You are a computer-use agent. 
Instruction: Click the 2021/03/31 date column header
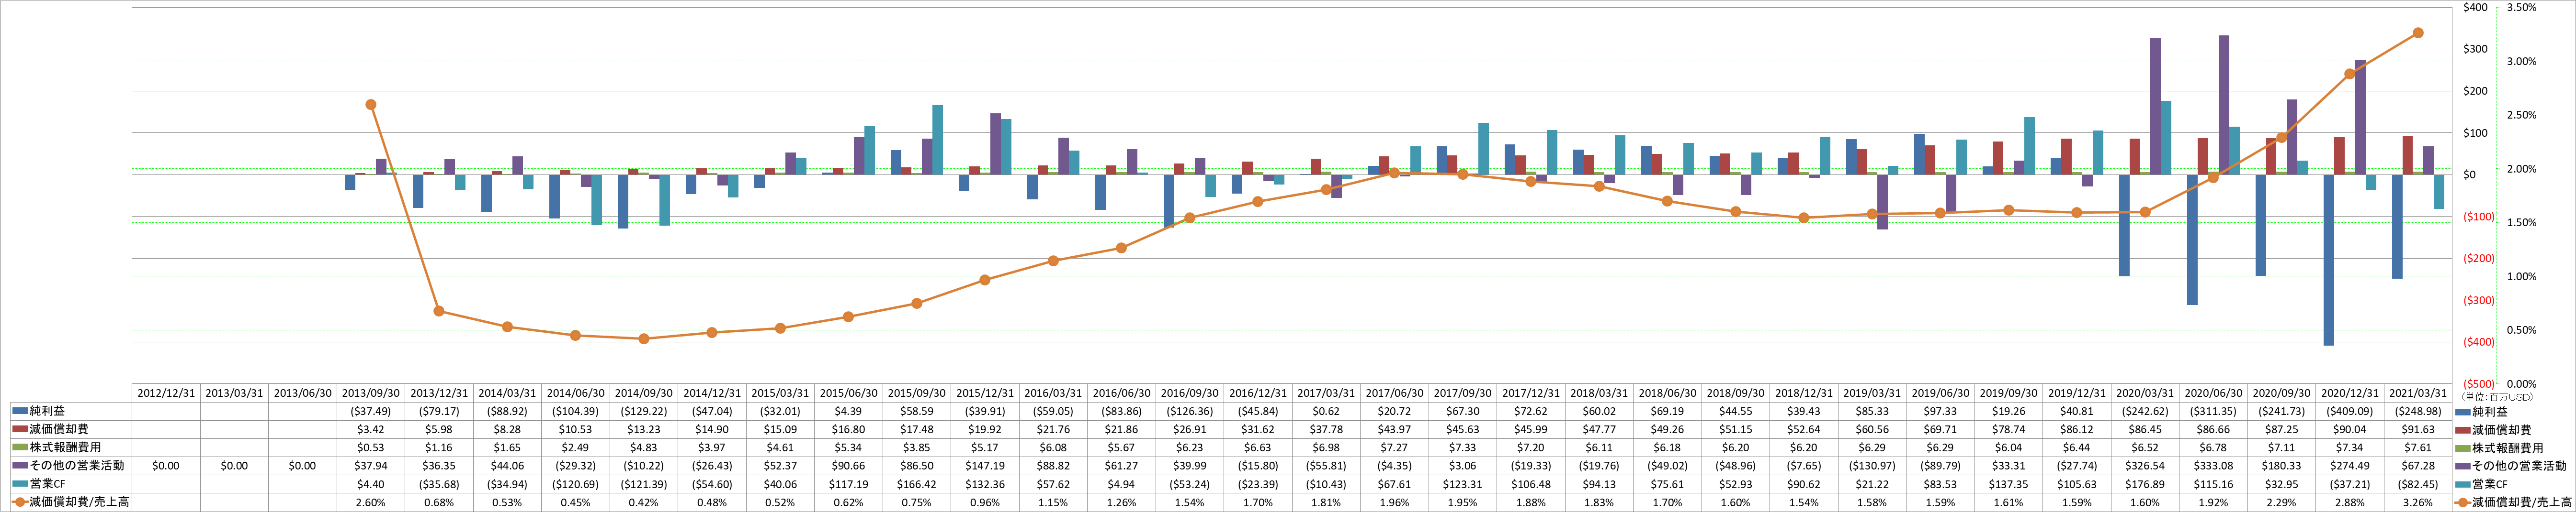[2418, 393]
